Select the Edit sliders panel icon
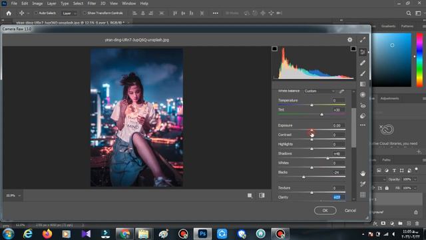Viewport: 426px width, 240px height. (363, 52)
